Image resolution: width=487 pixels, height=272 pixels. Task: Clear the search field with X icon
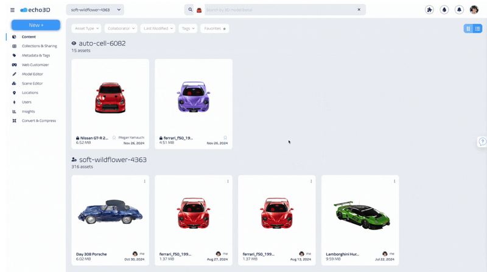[x=359, y=10]
